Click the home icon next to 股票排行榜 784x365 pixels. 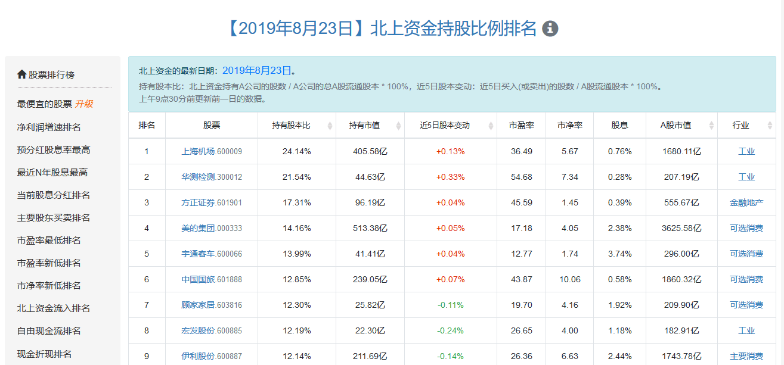coord(22,74)
